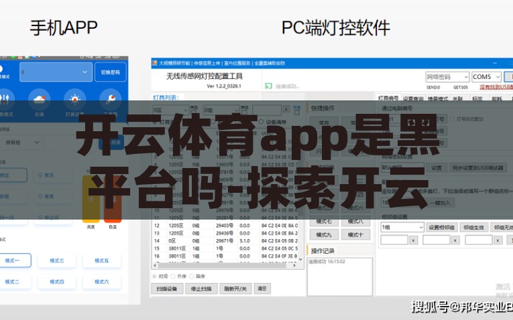The image size is (513, 320).
Task: Switch to the 能耗 tab
Action: coord(497,98)
